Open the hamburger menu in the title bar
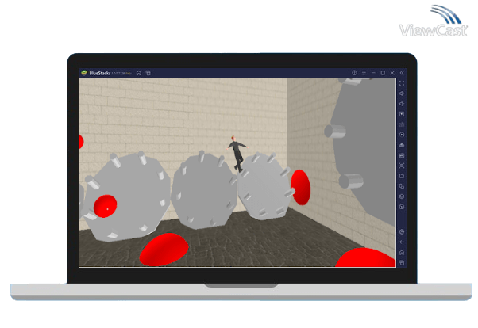Viewport: 478px width, 328px height. pyautogui.click(x=364, y=73)
